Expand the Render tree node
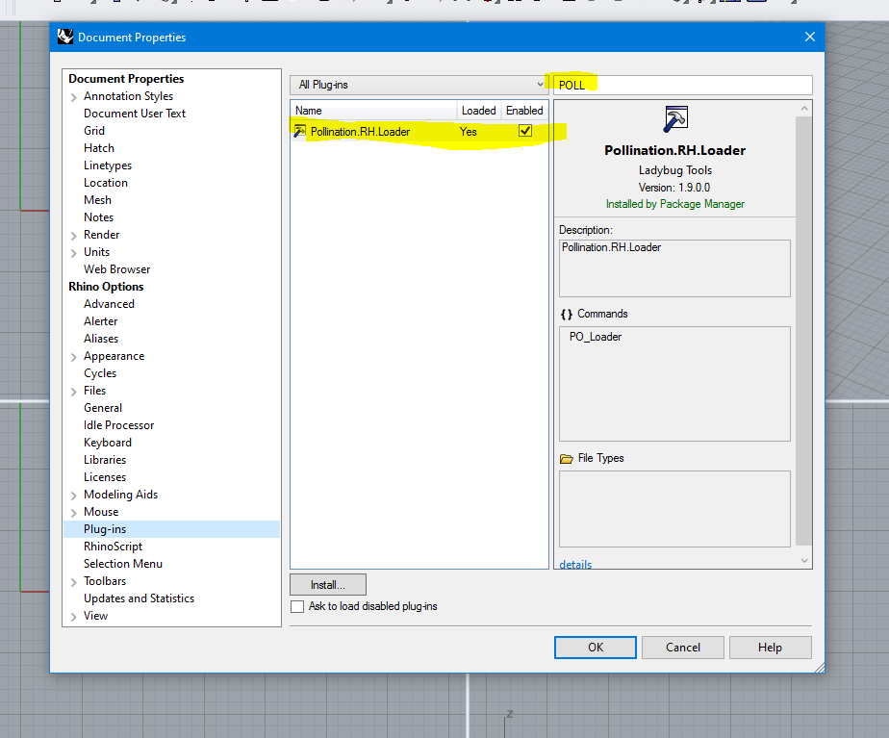 pyautogui.click(x=74, y=235)
